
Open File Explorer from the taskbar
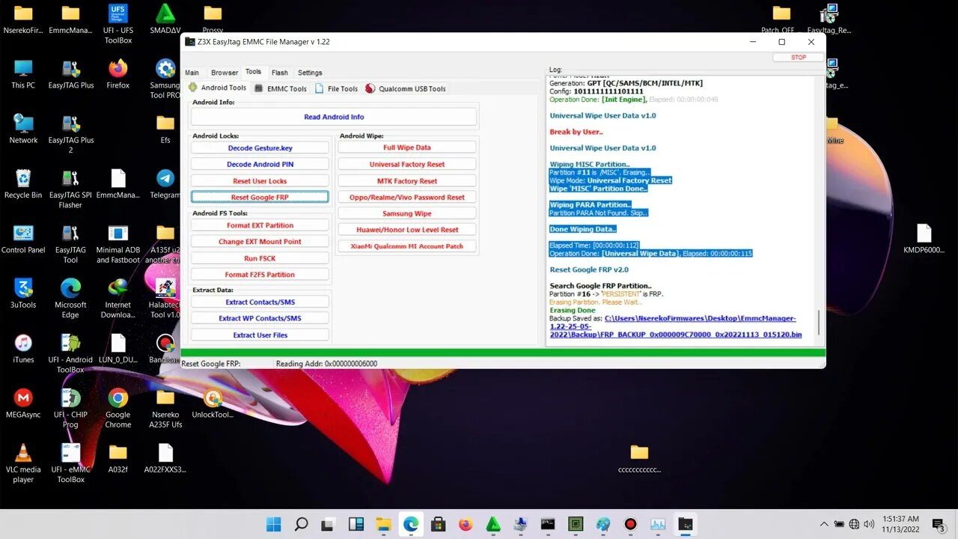[x=383, y=524]
